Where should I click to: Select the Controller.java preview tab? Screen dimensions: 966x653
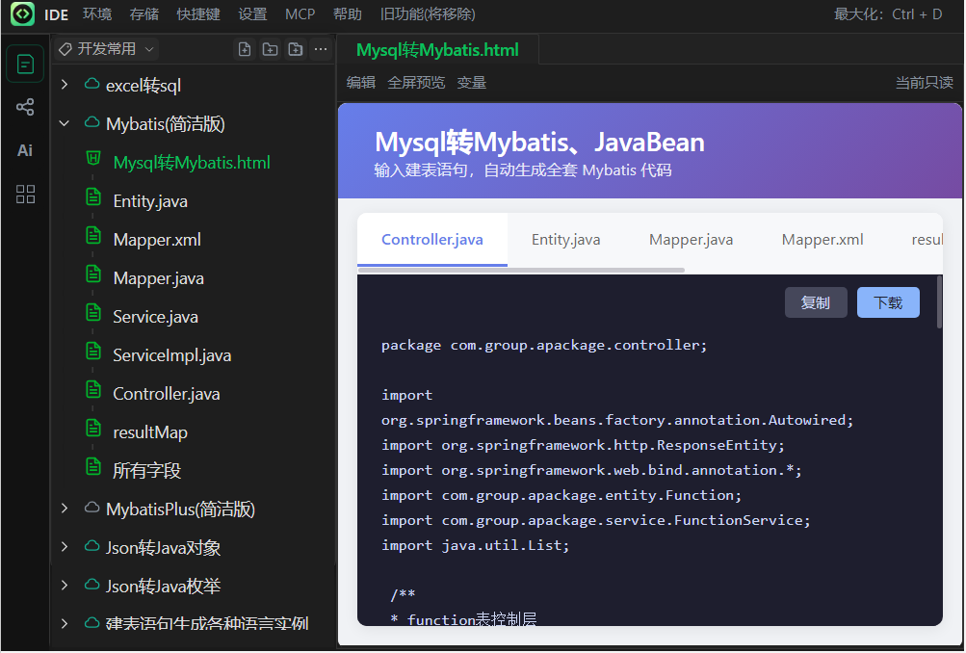pyautogui.click(x=432, y=240)
